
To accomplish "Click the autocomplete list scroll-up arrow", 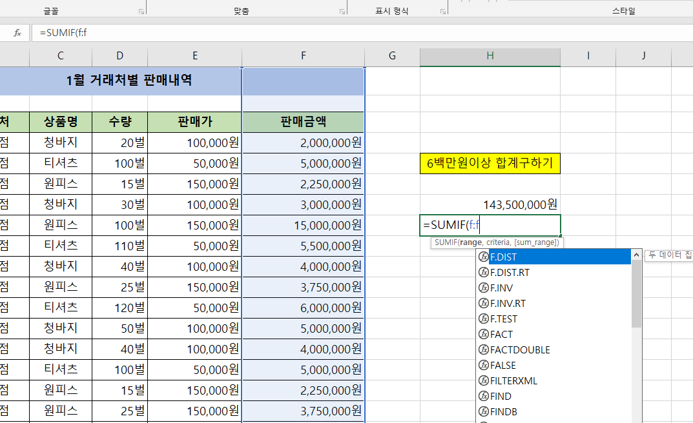I will pyautogui.click(x=636, y=255).
